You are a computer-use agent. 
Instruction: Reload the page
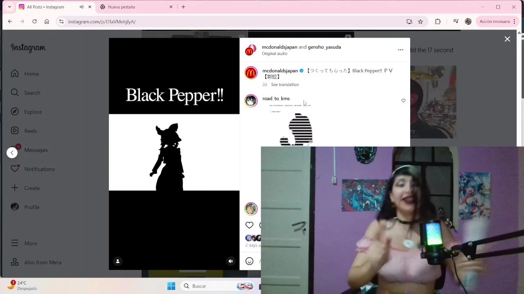pyautogui.click(x=34, y=22)
